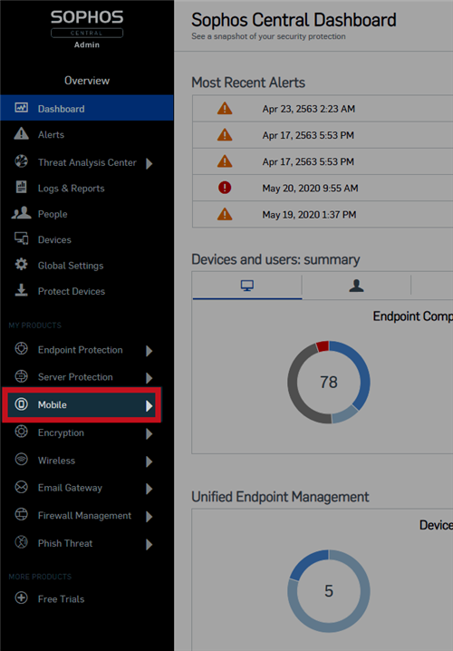The width and height of the screenshot is (453, 651).
Task: Click the Wireless product icon
Action: [x=21, y=460]
